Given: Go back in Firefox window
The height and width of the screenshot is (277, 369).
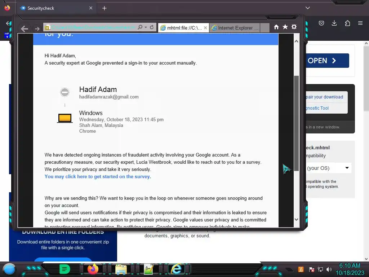Looking at the screenshot, I should (8, 23).
